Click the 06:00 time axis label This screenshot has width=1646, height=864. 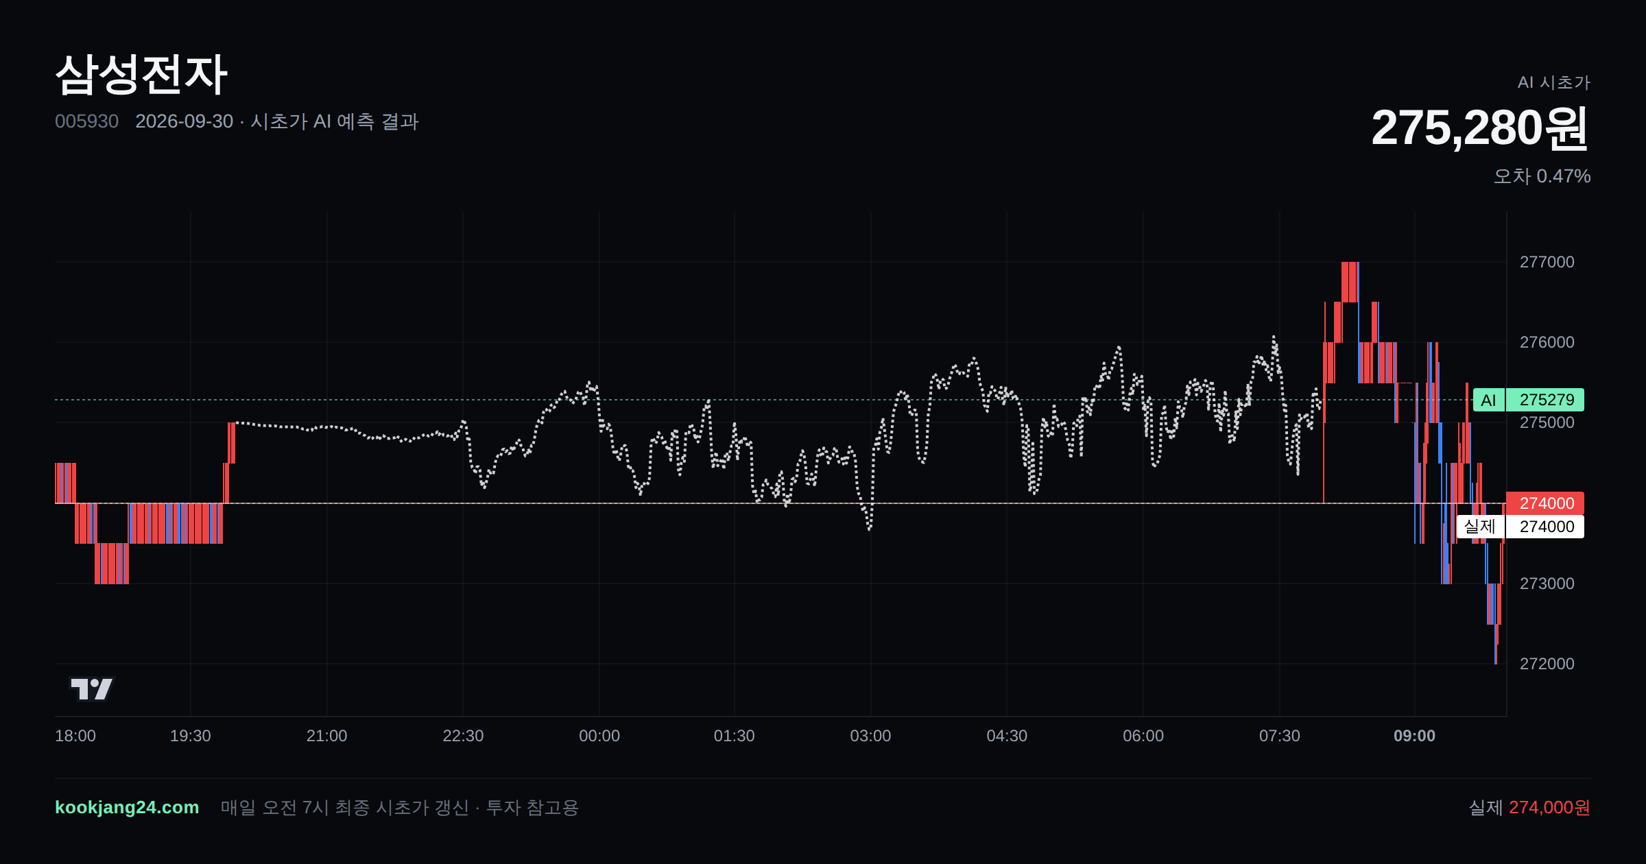[x=1143, y=736]
